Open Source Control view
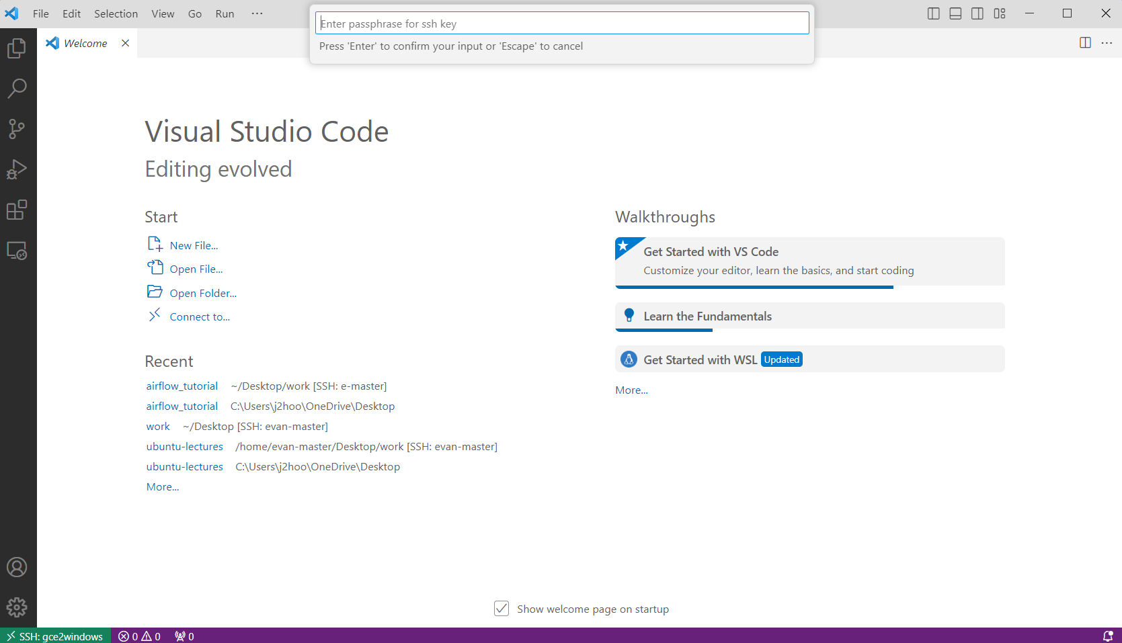 pos(17,129)
